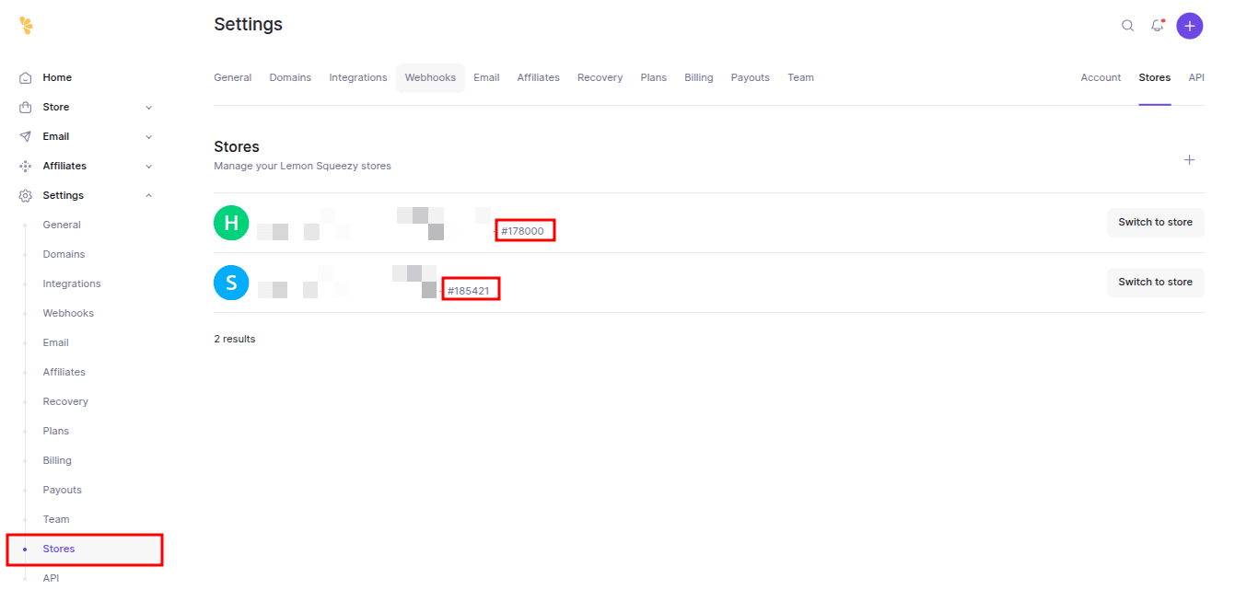Viewport: 1235px width, 590px height.
Task: Open the notifications bell
Action: pos(1158,26)
